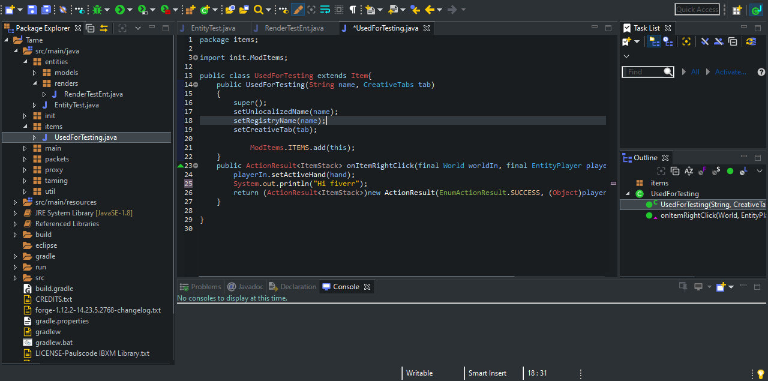Screen dimensions: 768x381
Task: Toggle Link with Editor in Package Explorer
Action: [104, 28]
